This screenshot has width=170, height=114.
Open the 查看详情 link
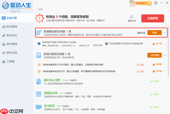coord(141,33)
